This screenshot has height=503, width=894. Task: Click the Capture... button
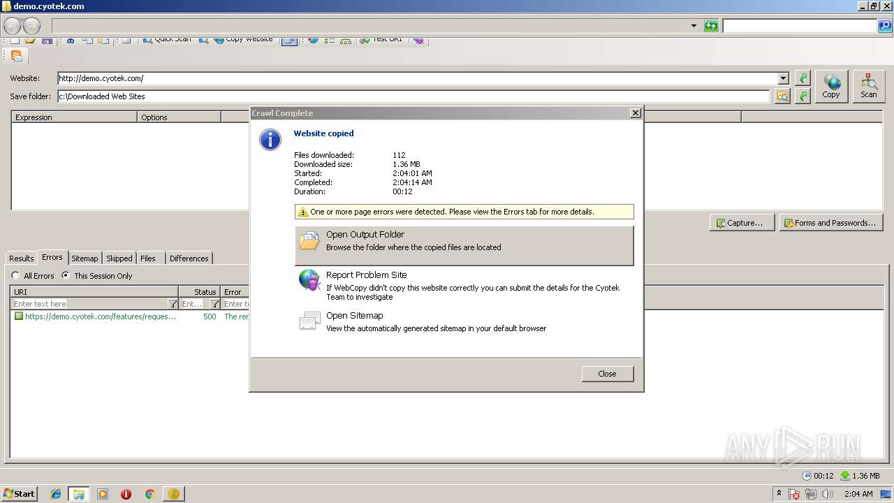click(x=742, y=223)
